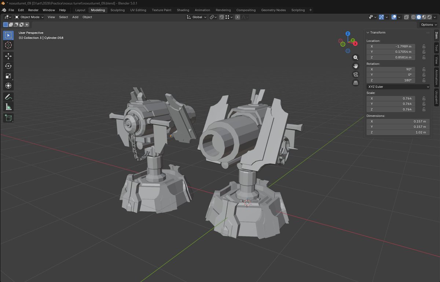Activate the 3D Cursor tool
The width and height of the screenshot is (440, 282).
[x=8, y=45]
